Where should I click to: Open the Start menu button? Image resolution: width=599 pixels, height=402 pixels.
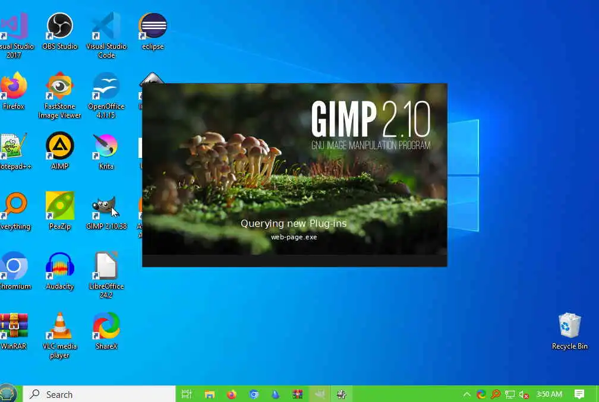tap(8, 394)
